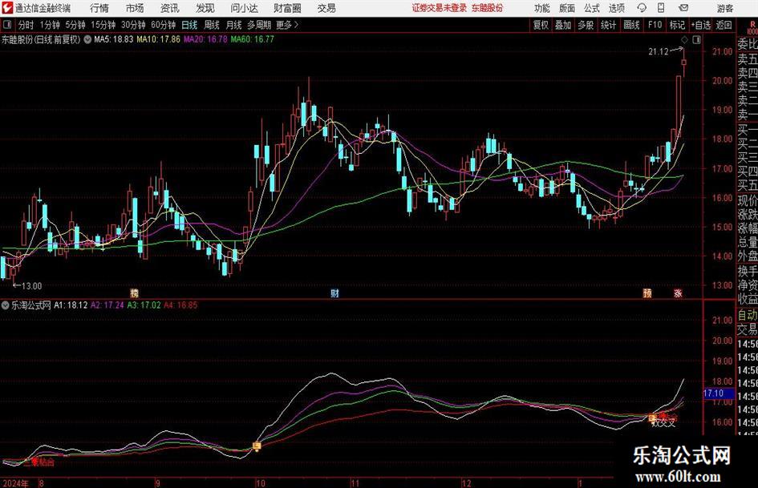Screen dimensions: 758x488
Task: Select the 日线 daily period
Action: [189, 25]
